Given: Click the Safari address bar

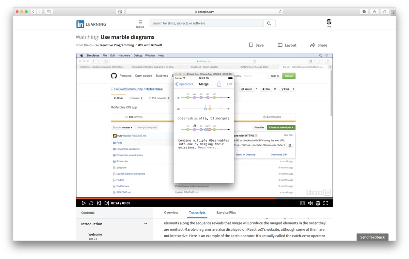Looking at the screenshot, I should [x=204, y=12].
